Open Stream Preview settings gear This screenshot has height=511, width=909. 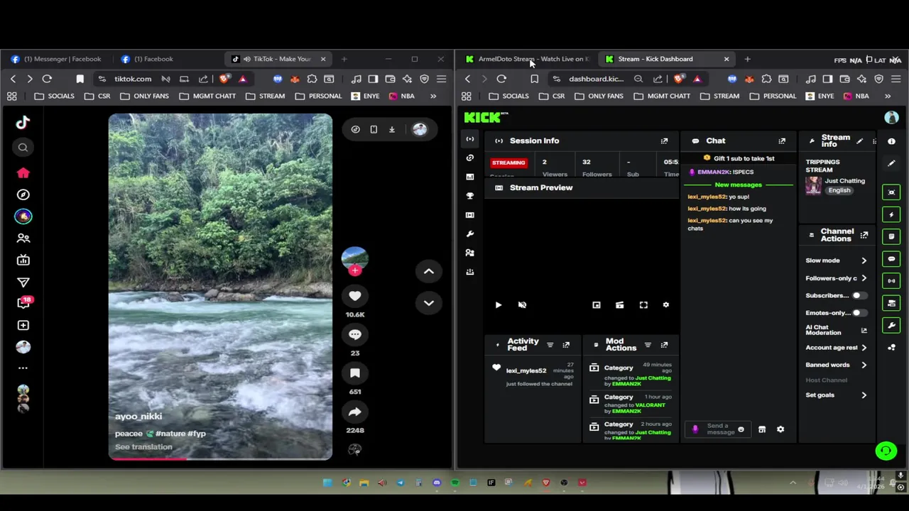666,305
